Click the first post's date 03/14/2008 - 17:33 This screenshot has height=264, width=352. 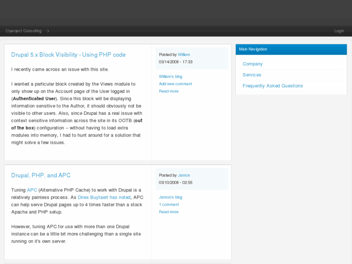(176, 62)
